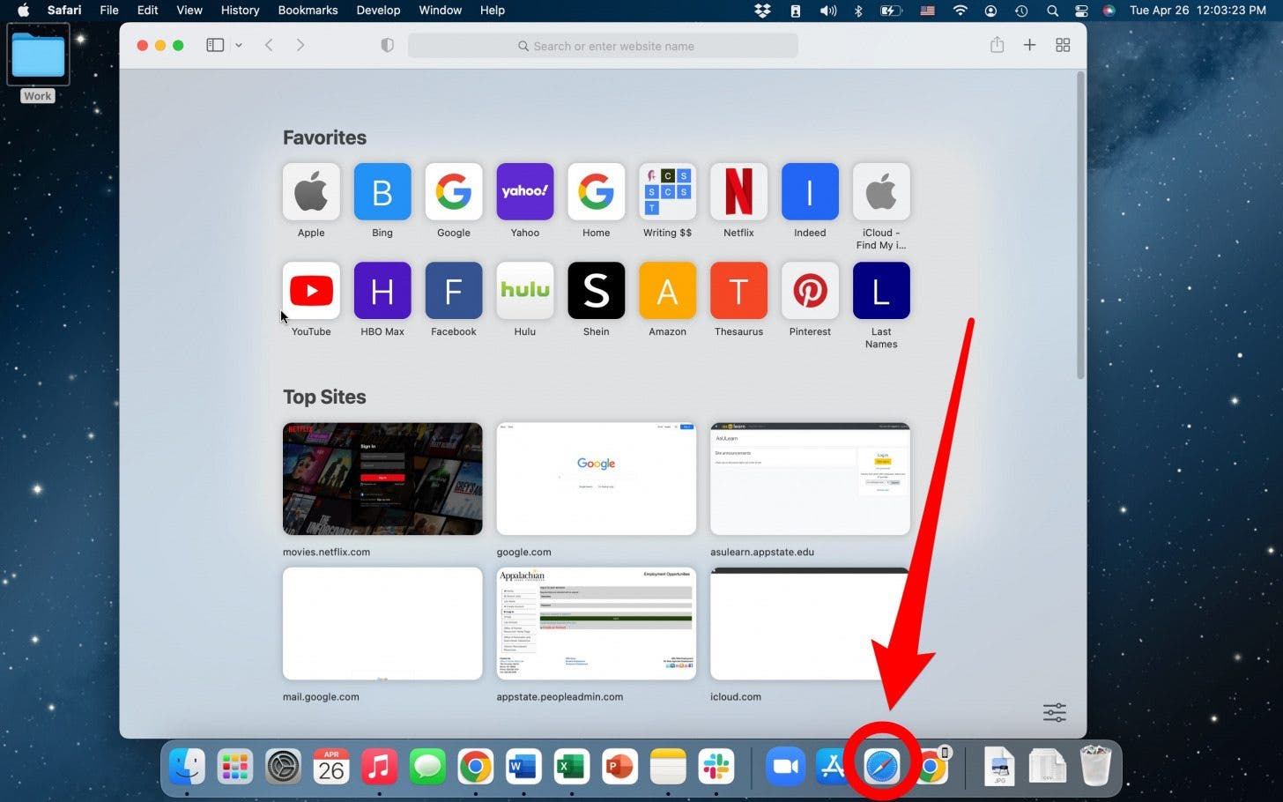The height and width of the screenshot is (802, 1283).
Task: Open the Privacy Report shield icon
Action: click(387, 45)
